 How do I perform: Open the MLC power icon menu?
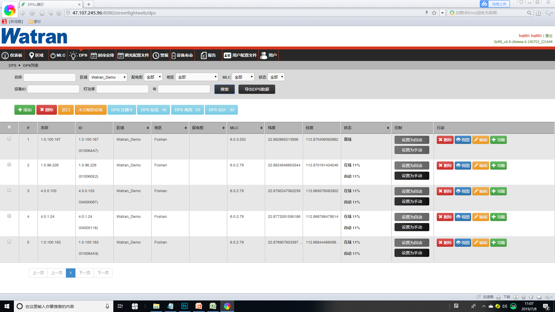point(53,55)
